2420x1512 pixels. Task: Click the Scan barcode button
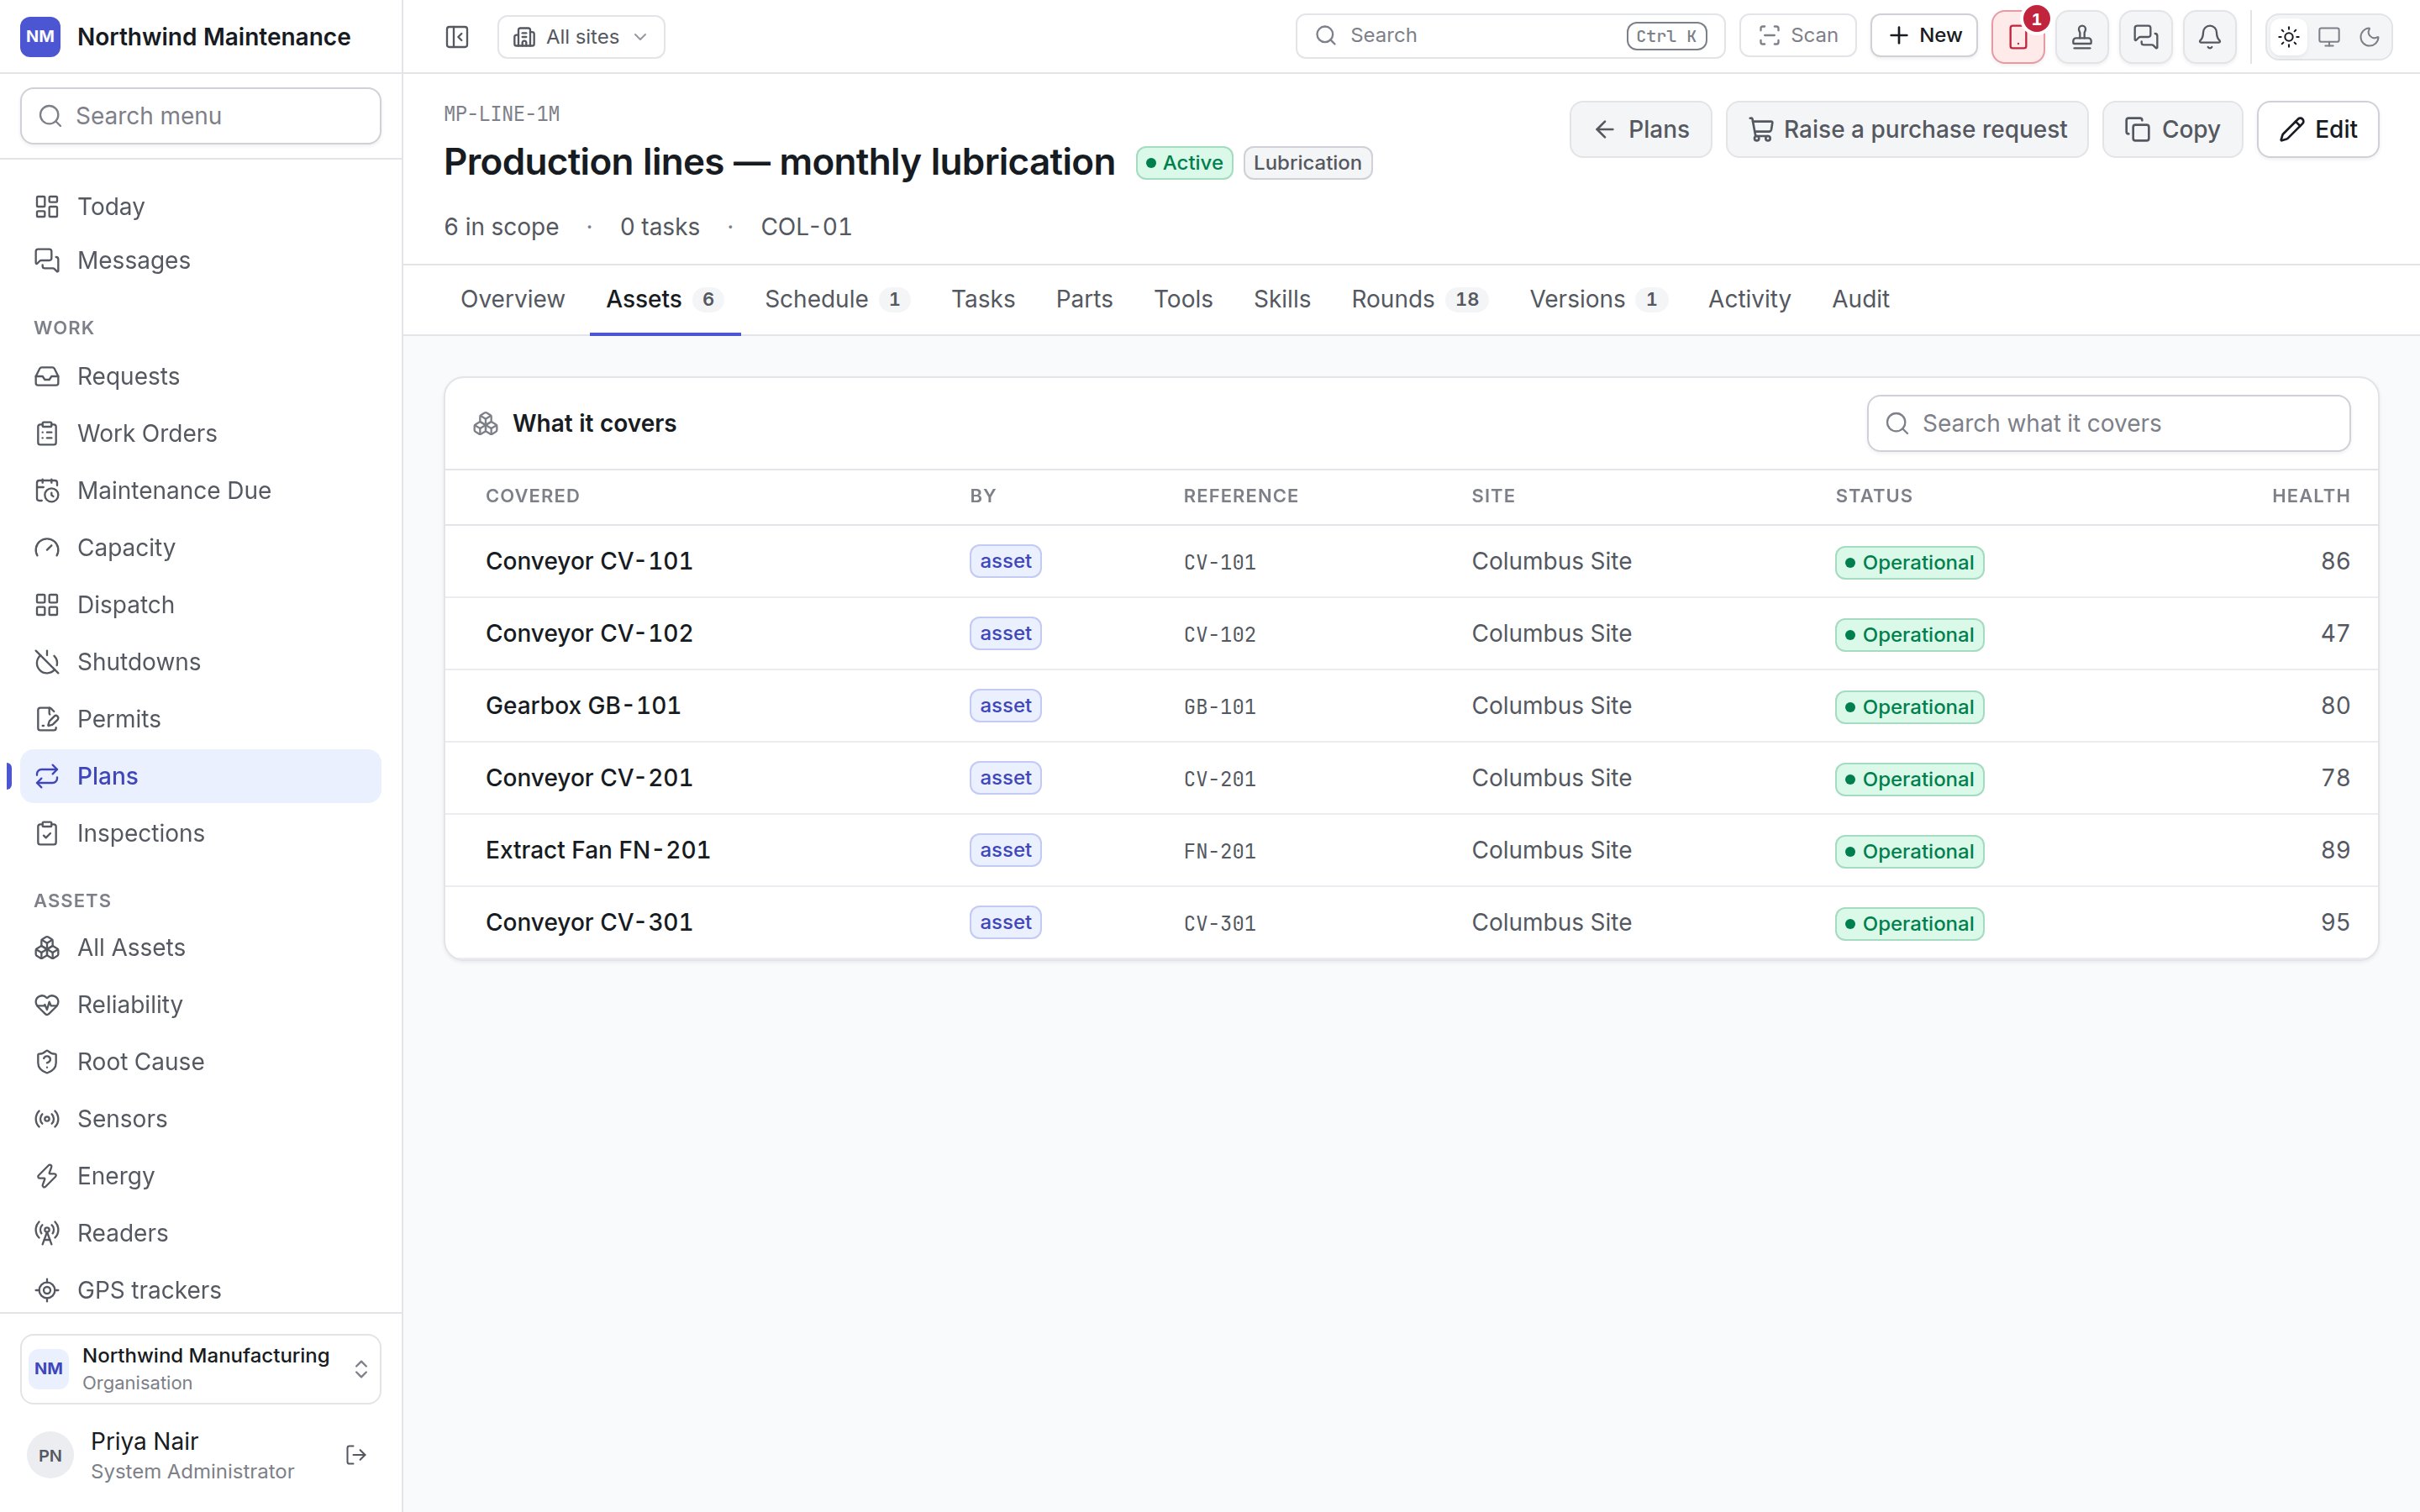[x=1797, y=36]
